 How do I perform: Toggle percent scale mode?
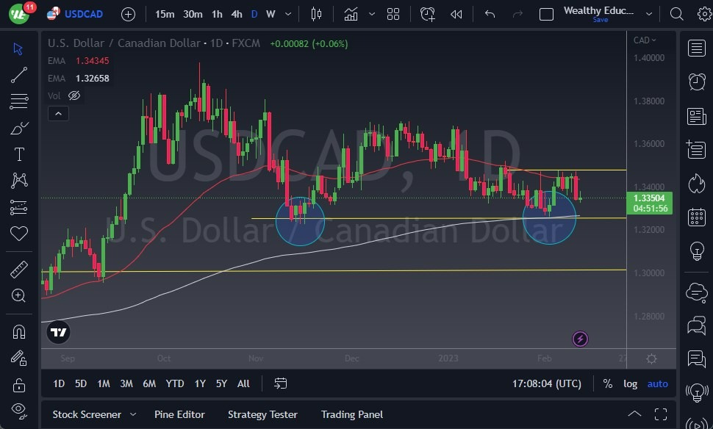pos(606,383)
